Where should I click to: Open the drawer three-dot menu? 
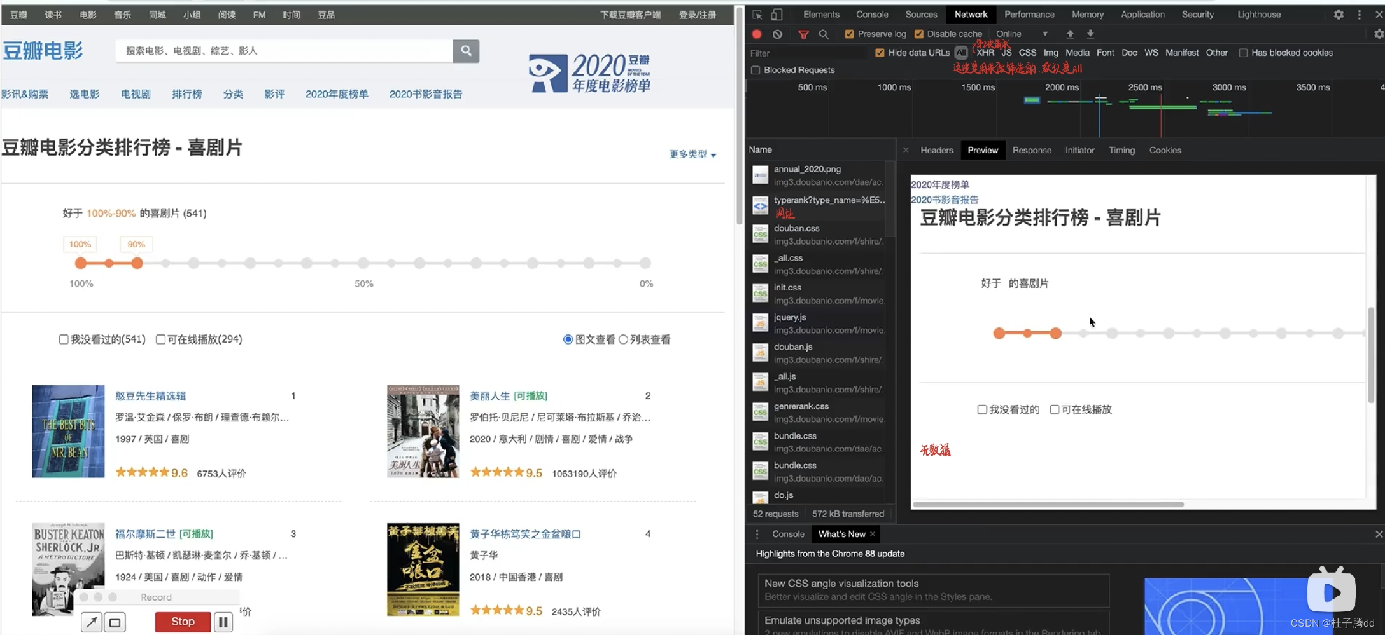(x=757, y=534)
